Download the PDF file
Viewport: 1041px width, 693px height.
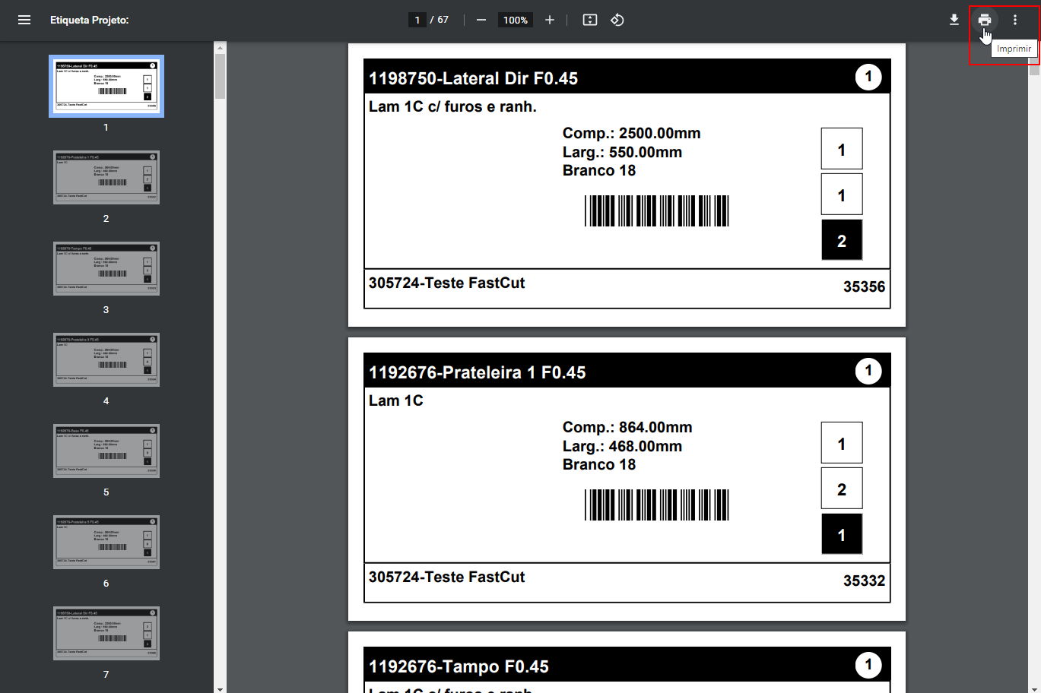point(954,20)
